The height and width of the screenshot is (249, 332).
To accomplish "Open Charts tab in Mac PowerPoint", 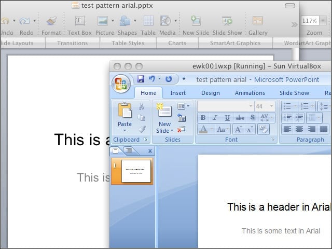I will 177,43.
